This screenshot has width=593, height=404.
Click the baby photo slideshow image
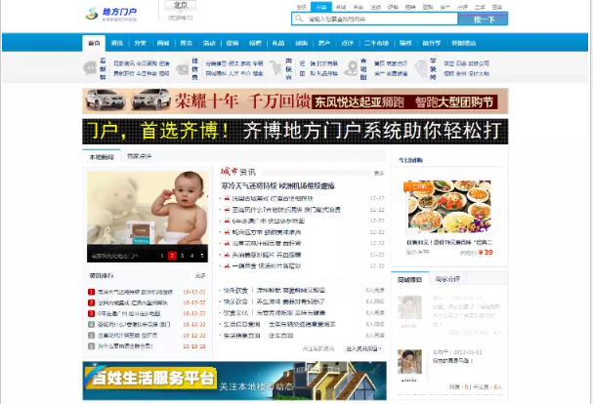click(148, 208)
